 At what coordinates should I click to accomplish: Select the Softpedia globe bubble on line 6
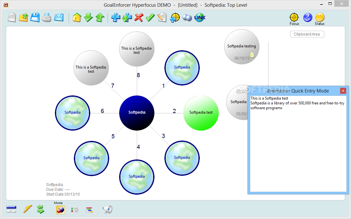coord(73,113)
